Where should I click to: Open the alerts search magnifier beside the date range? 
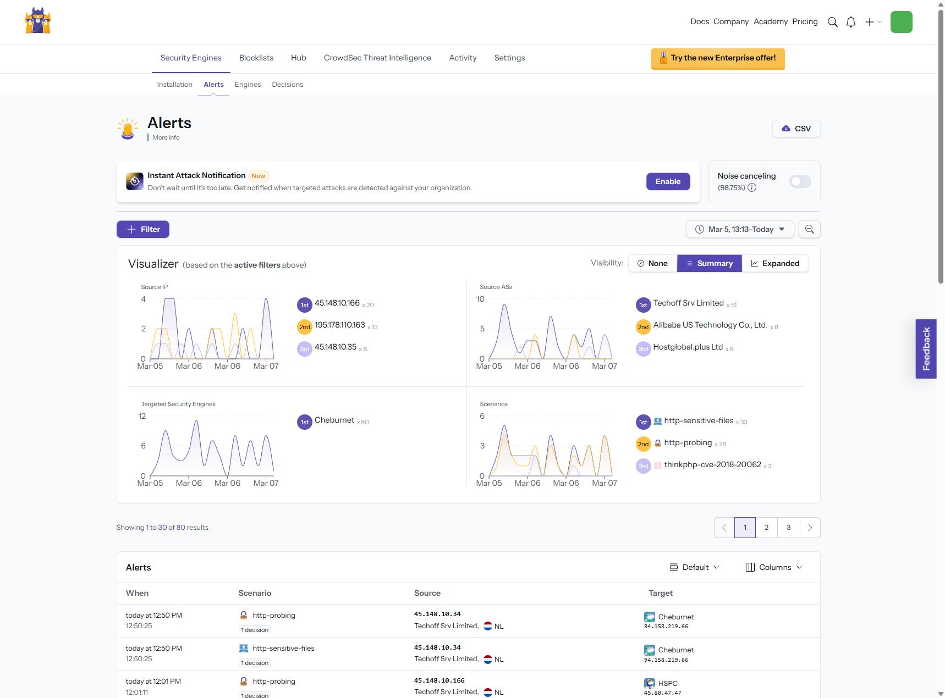810,229
